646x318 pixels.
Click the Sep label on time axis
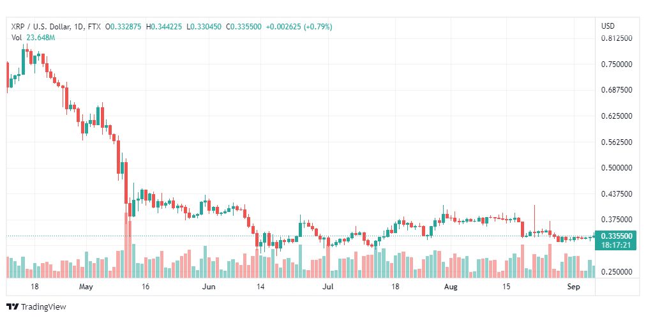573,287
